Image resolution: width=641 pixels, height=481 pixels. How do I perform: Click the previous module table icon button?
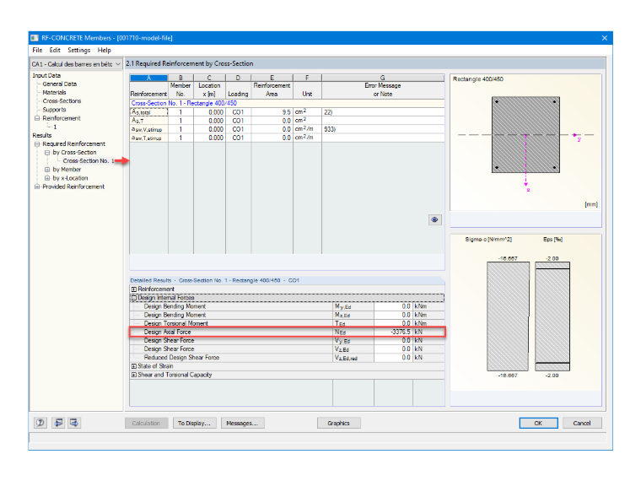coord(59,423)
